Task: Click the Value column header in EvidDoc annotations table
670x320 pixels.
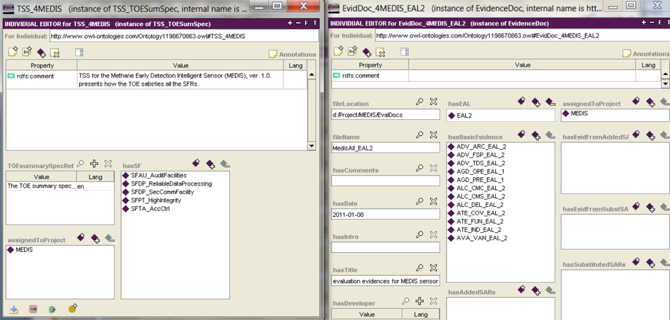Action: coord(523,66)
